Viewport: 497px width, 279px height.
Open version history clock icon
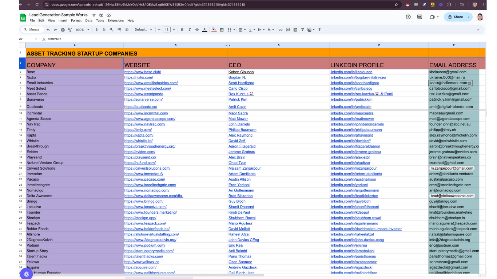(x=408, y=17)
